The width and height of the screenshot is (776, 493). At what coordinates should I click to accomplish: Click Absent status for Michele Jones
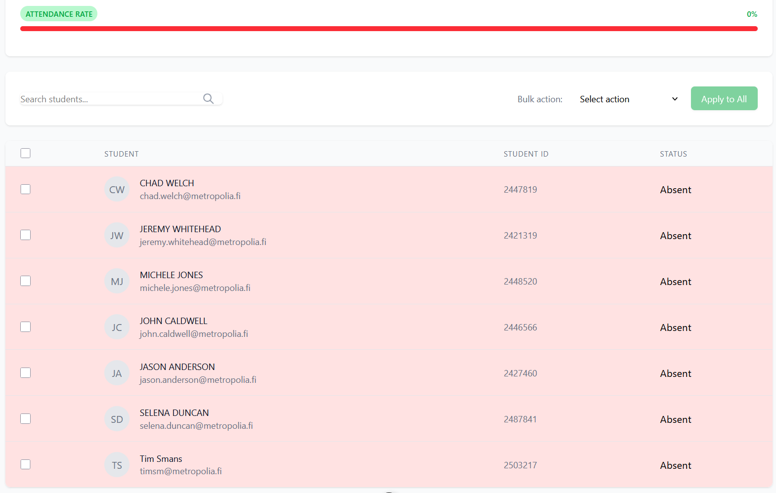pyautogui.click(x=676, y=282)
